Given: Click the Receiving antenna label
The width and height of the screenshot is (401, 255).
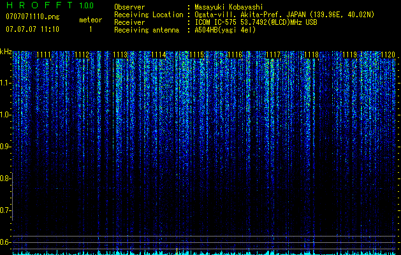Looking at the screenshot, I should point(147,30).
